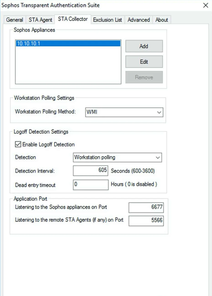
Task: Go to the Advanced tab
Action: [x=138, y=19]
